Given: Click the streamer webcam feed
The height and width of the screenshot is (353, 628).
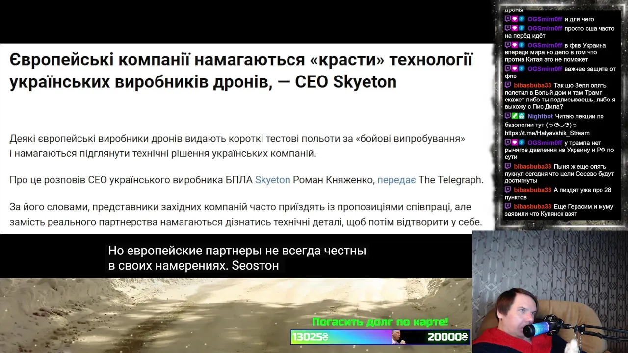Looking at the screenshot, I should tap(550, 292).
